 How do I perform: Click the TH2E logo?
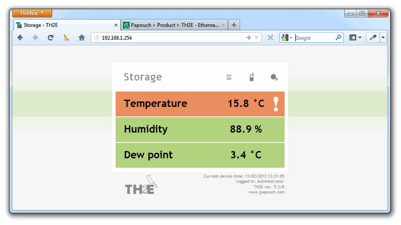click(x=141, y=185)
